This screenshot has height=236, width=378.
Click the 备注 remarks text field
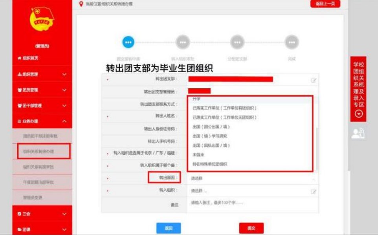[x=252, y=205]
